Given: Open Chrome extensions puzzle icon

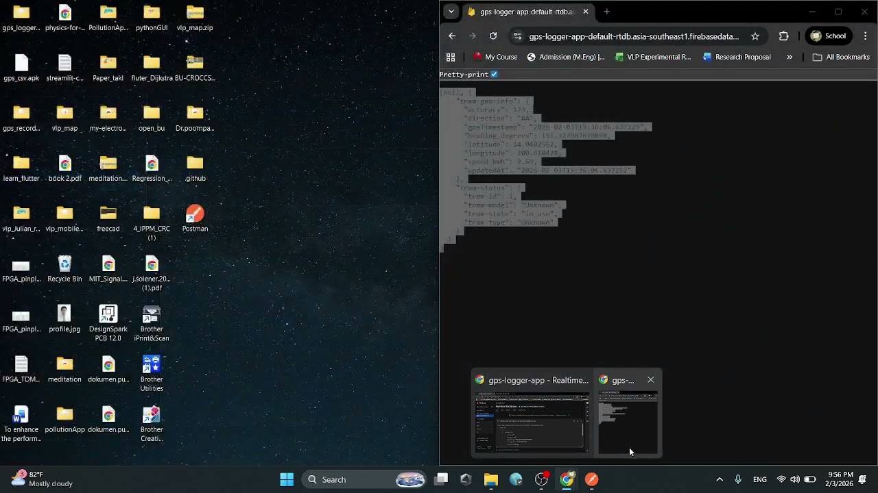Looking at the screenshot, I should click(x=784, y=36).
